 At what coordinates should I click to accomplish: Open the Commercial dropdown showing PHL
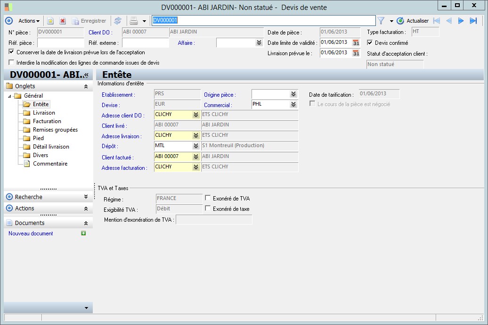click(x=293, y=104)
